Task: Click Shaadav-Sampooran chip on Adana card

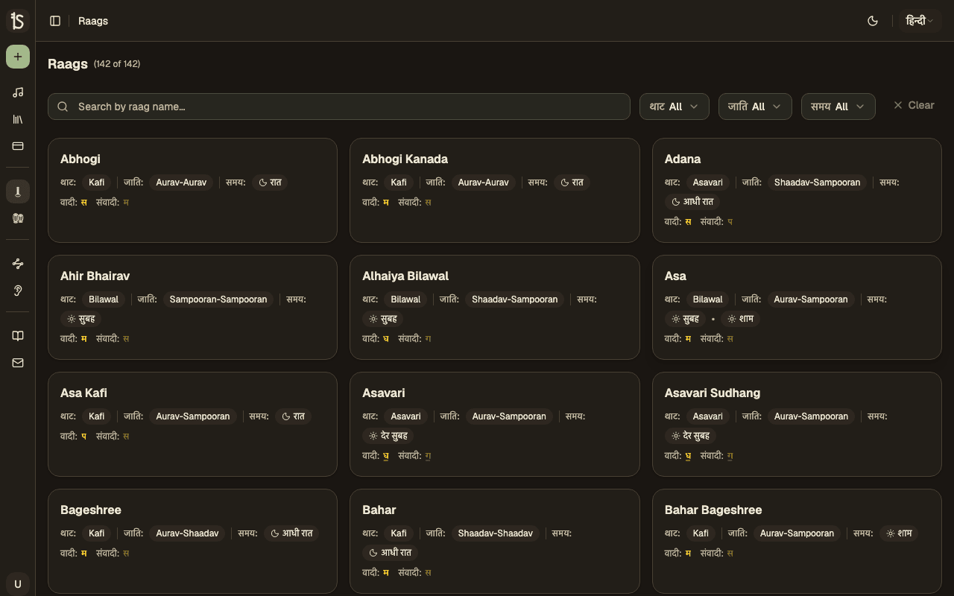Action: coord(818,183)
